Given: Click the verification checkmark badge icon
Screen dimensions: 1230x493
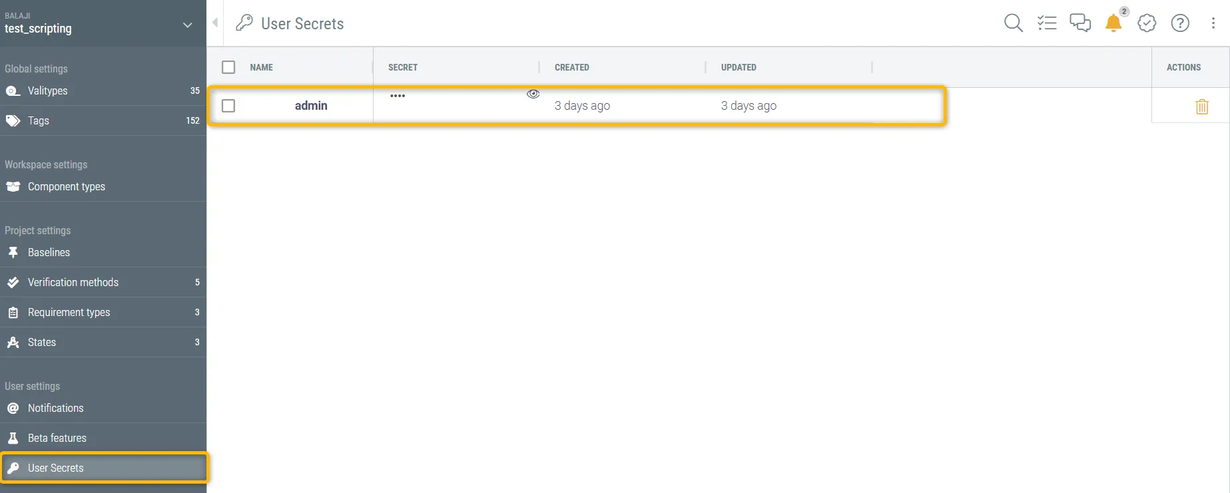Looking at the screenshot, I should click(1147, 23).
